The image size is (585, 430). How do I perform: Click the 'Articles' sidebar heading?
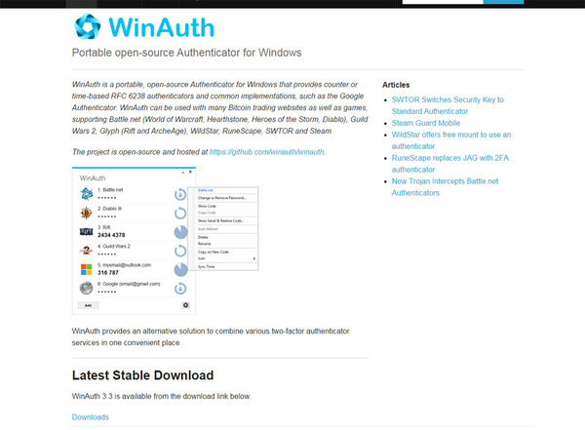396,85
